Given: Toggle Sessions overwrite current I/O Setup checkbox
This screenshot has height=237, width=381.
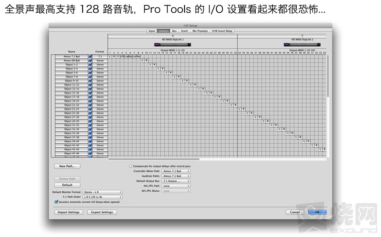Looking at the screenshot, I should 56,202.
